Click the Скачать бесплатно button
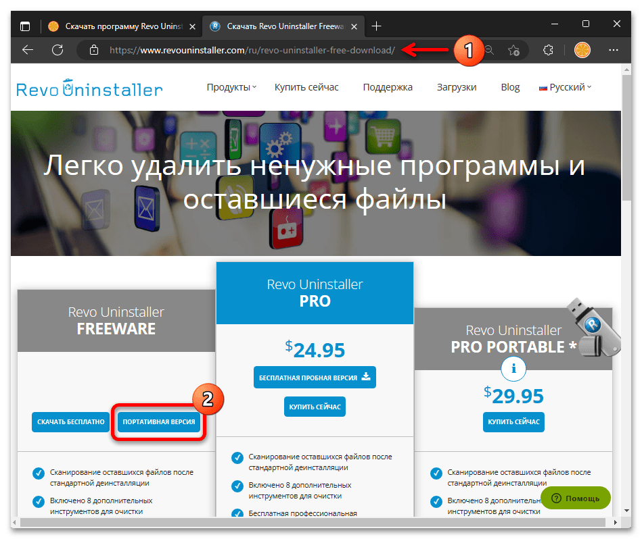The image size is (642, 539). click(x=71, y=422)
